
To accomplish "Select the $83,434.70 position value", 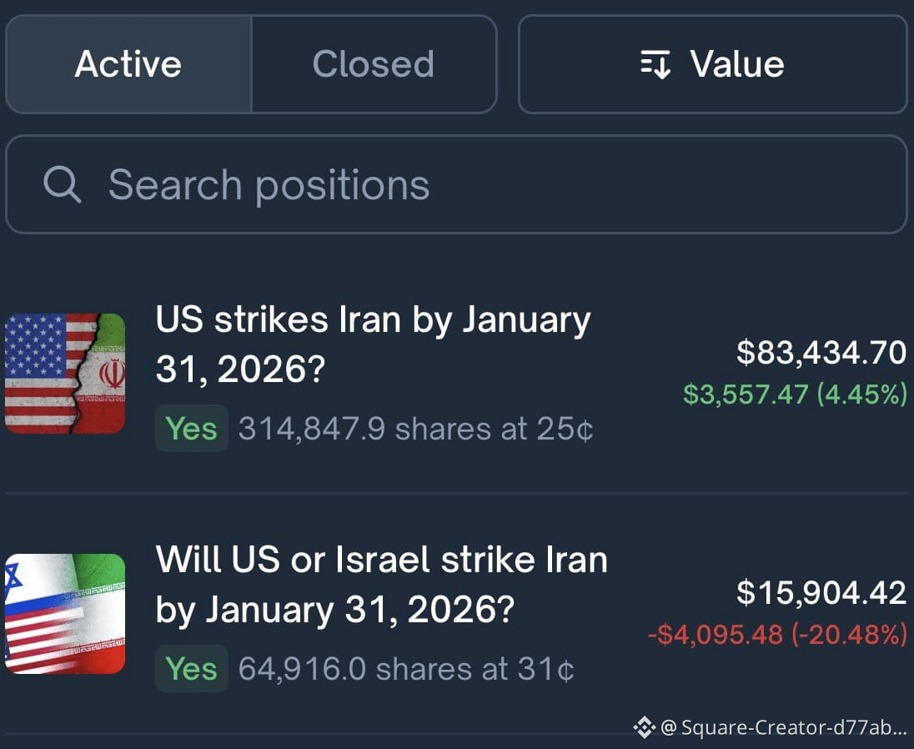I will coord(821,353).
